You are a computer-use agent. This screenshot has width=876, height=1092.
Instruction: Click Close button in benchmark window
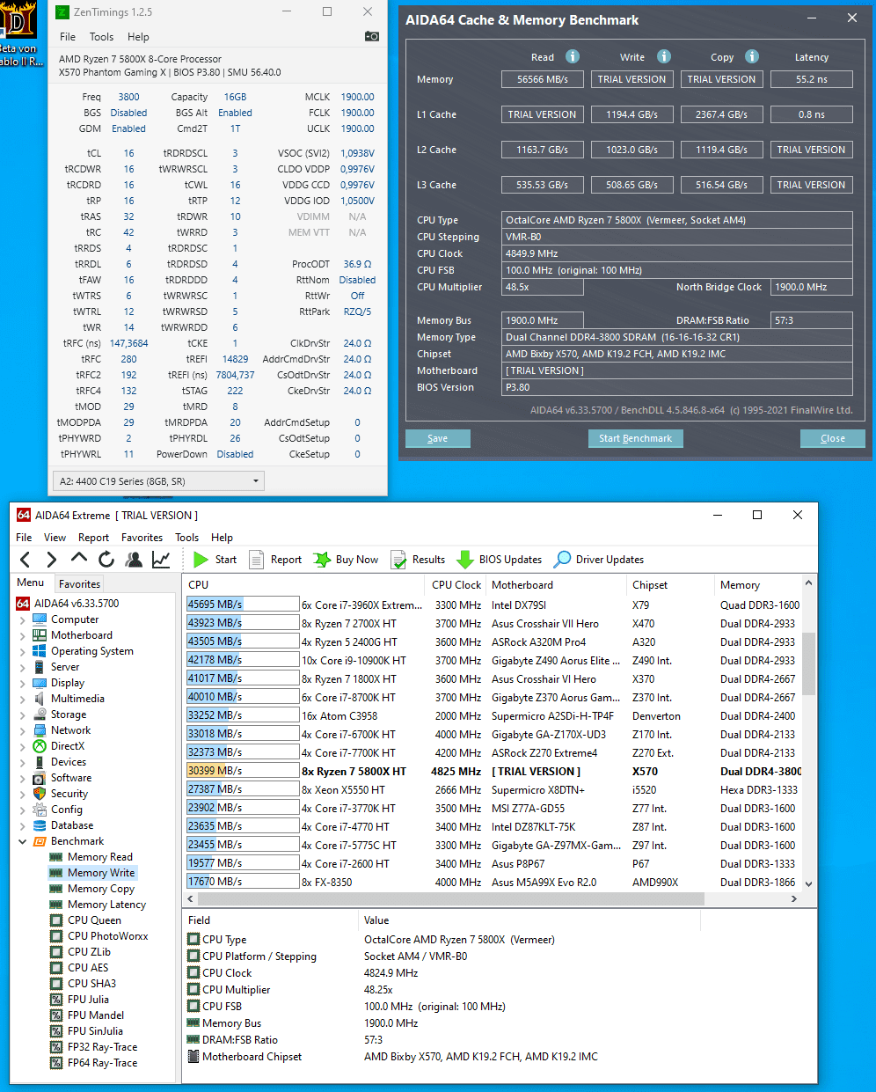pos(833,438)
